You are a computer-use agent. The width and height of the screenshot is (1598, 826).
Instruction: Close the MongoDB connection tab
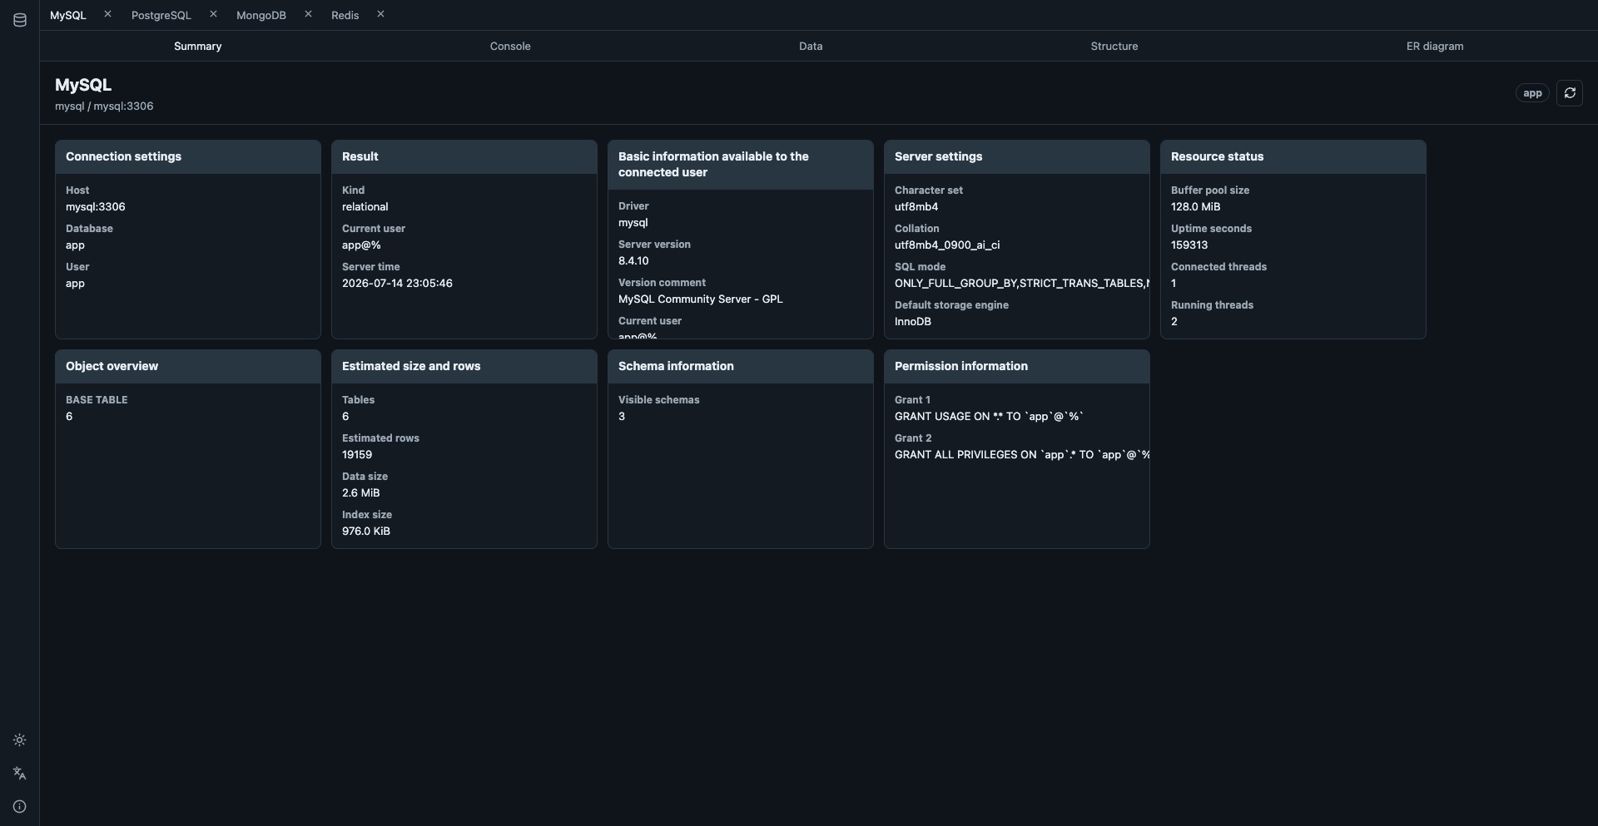[x=308, y=14]
